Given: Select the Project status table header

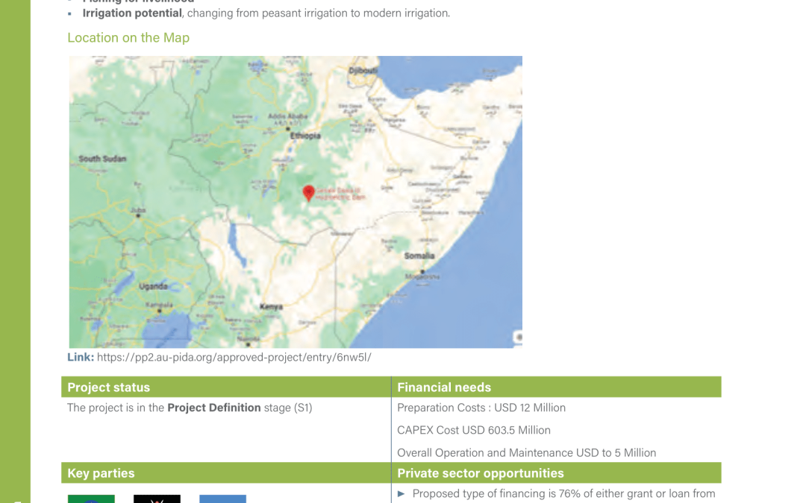Looking at the screenshot, I should (109, 387).
